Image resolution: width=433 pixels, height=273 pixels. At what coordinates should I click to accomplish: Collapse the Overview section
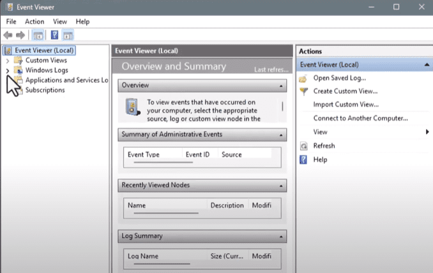(x=282, y=85)
